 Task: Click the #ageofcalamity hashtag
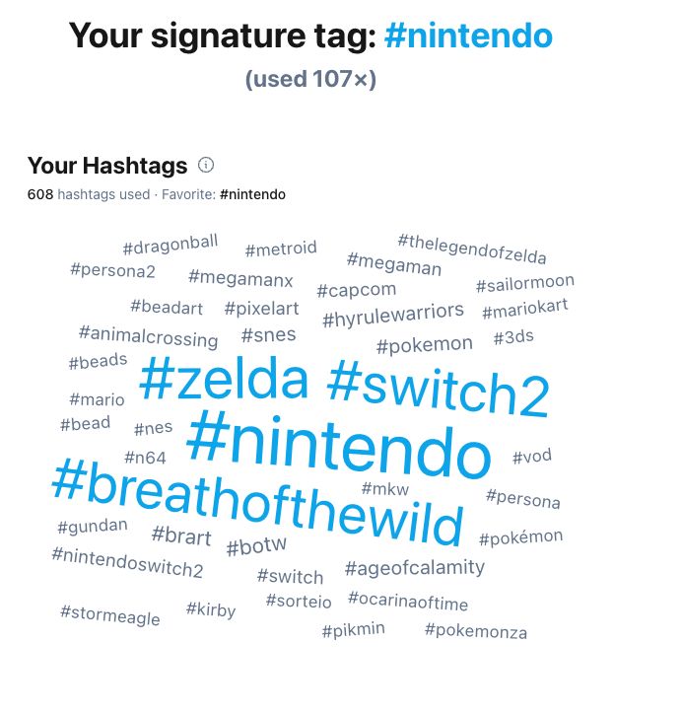coord(415,568)
